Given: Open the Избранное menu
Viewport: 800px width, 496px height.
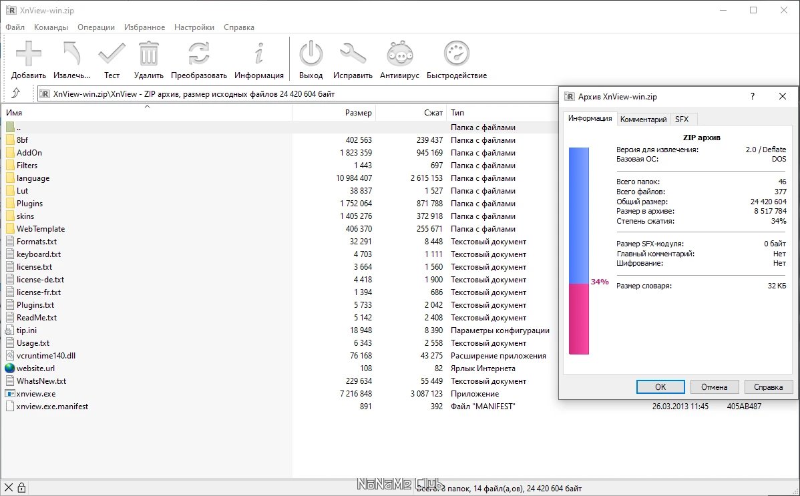Looking at the screenshot, I should (x=144, y=27).
